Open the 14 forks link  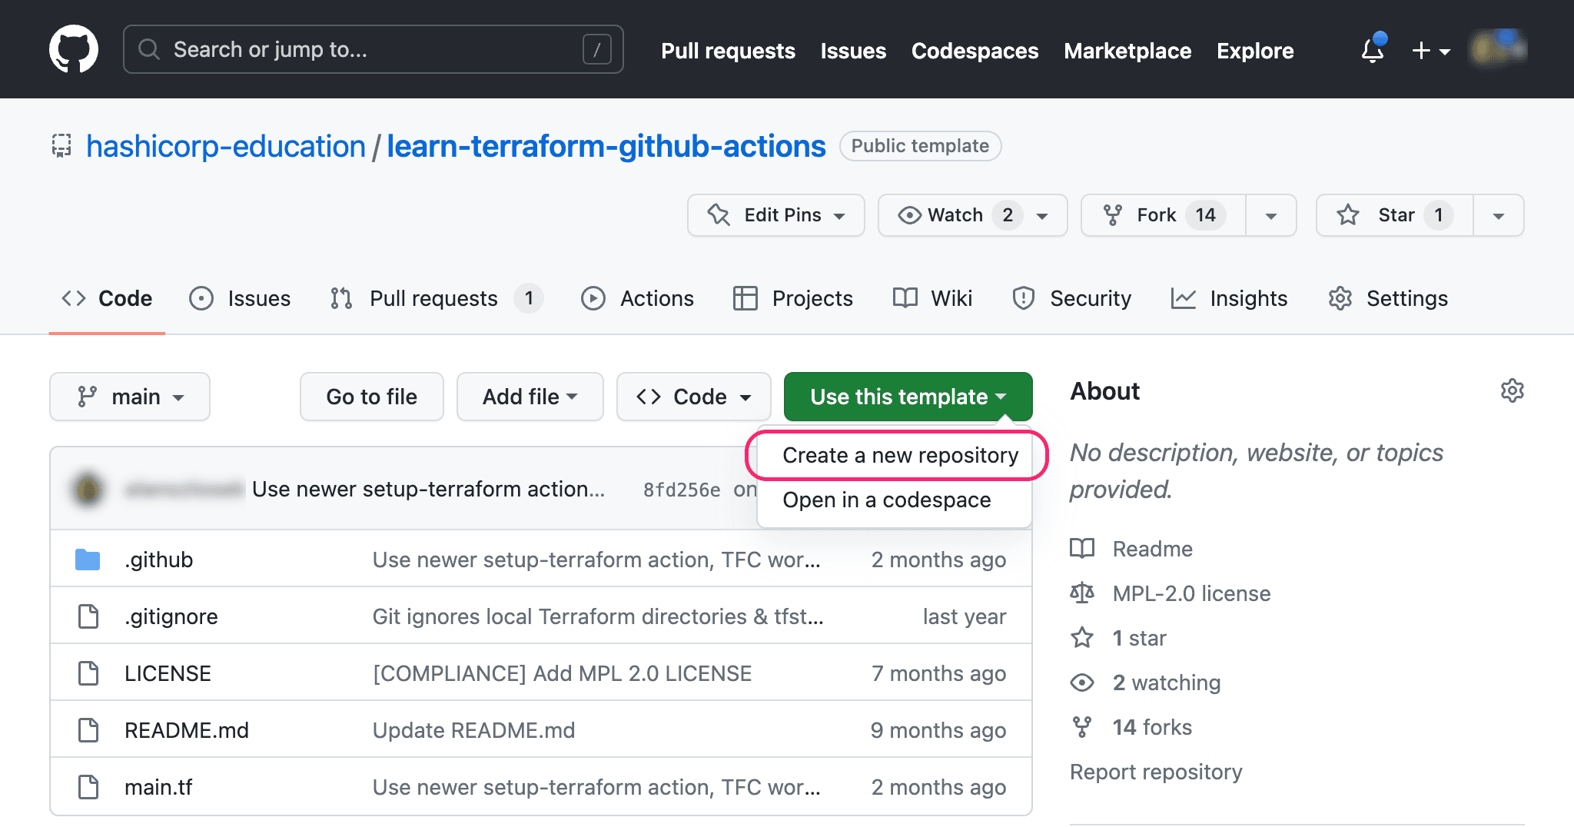1131,727
